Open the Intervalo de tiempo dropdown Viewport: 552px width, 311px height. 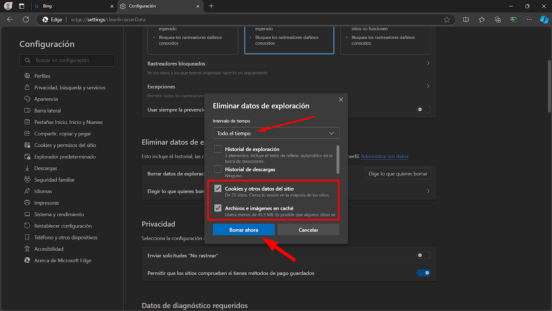(276, 133)
